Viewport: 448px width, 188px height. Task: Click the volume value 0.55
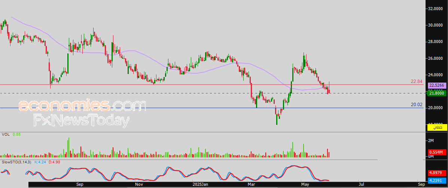[x=16, y=134]
